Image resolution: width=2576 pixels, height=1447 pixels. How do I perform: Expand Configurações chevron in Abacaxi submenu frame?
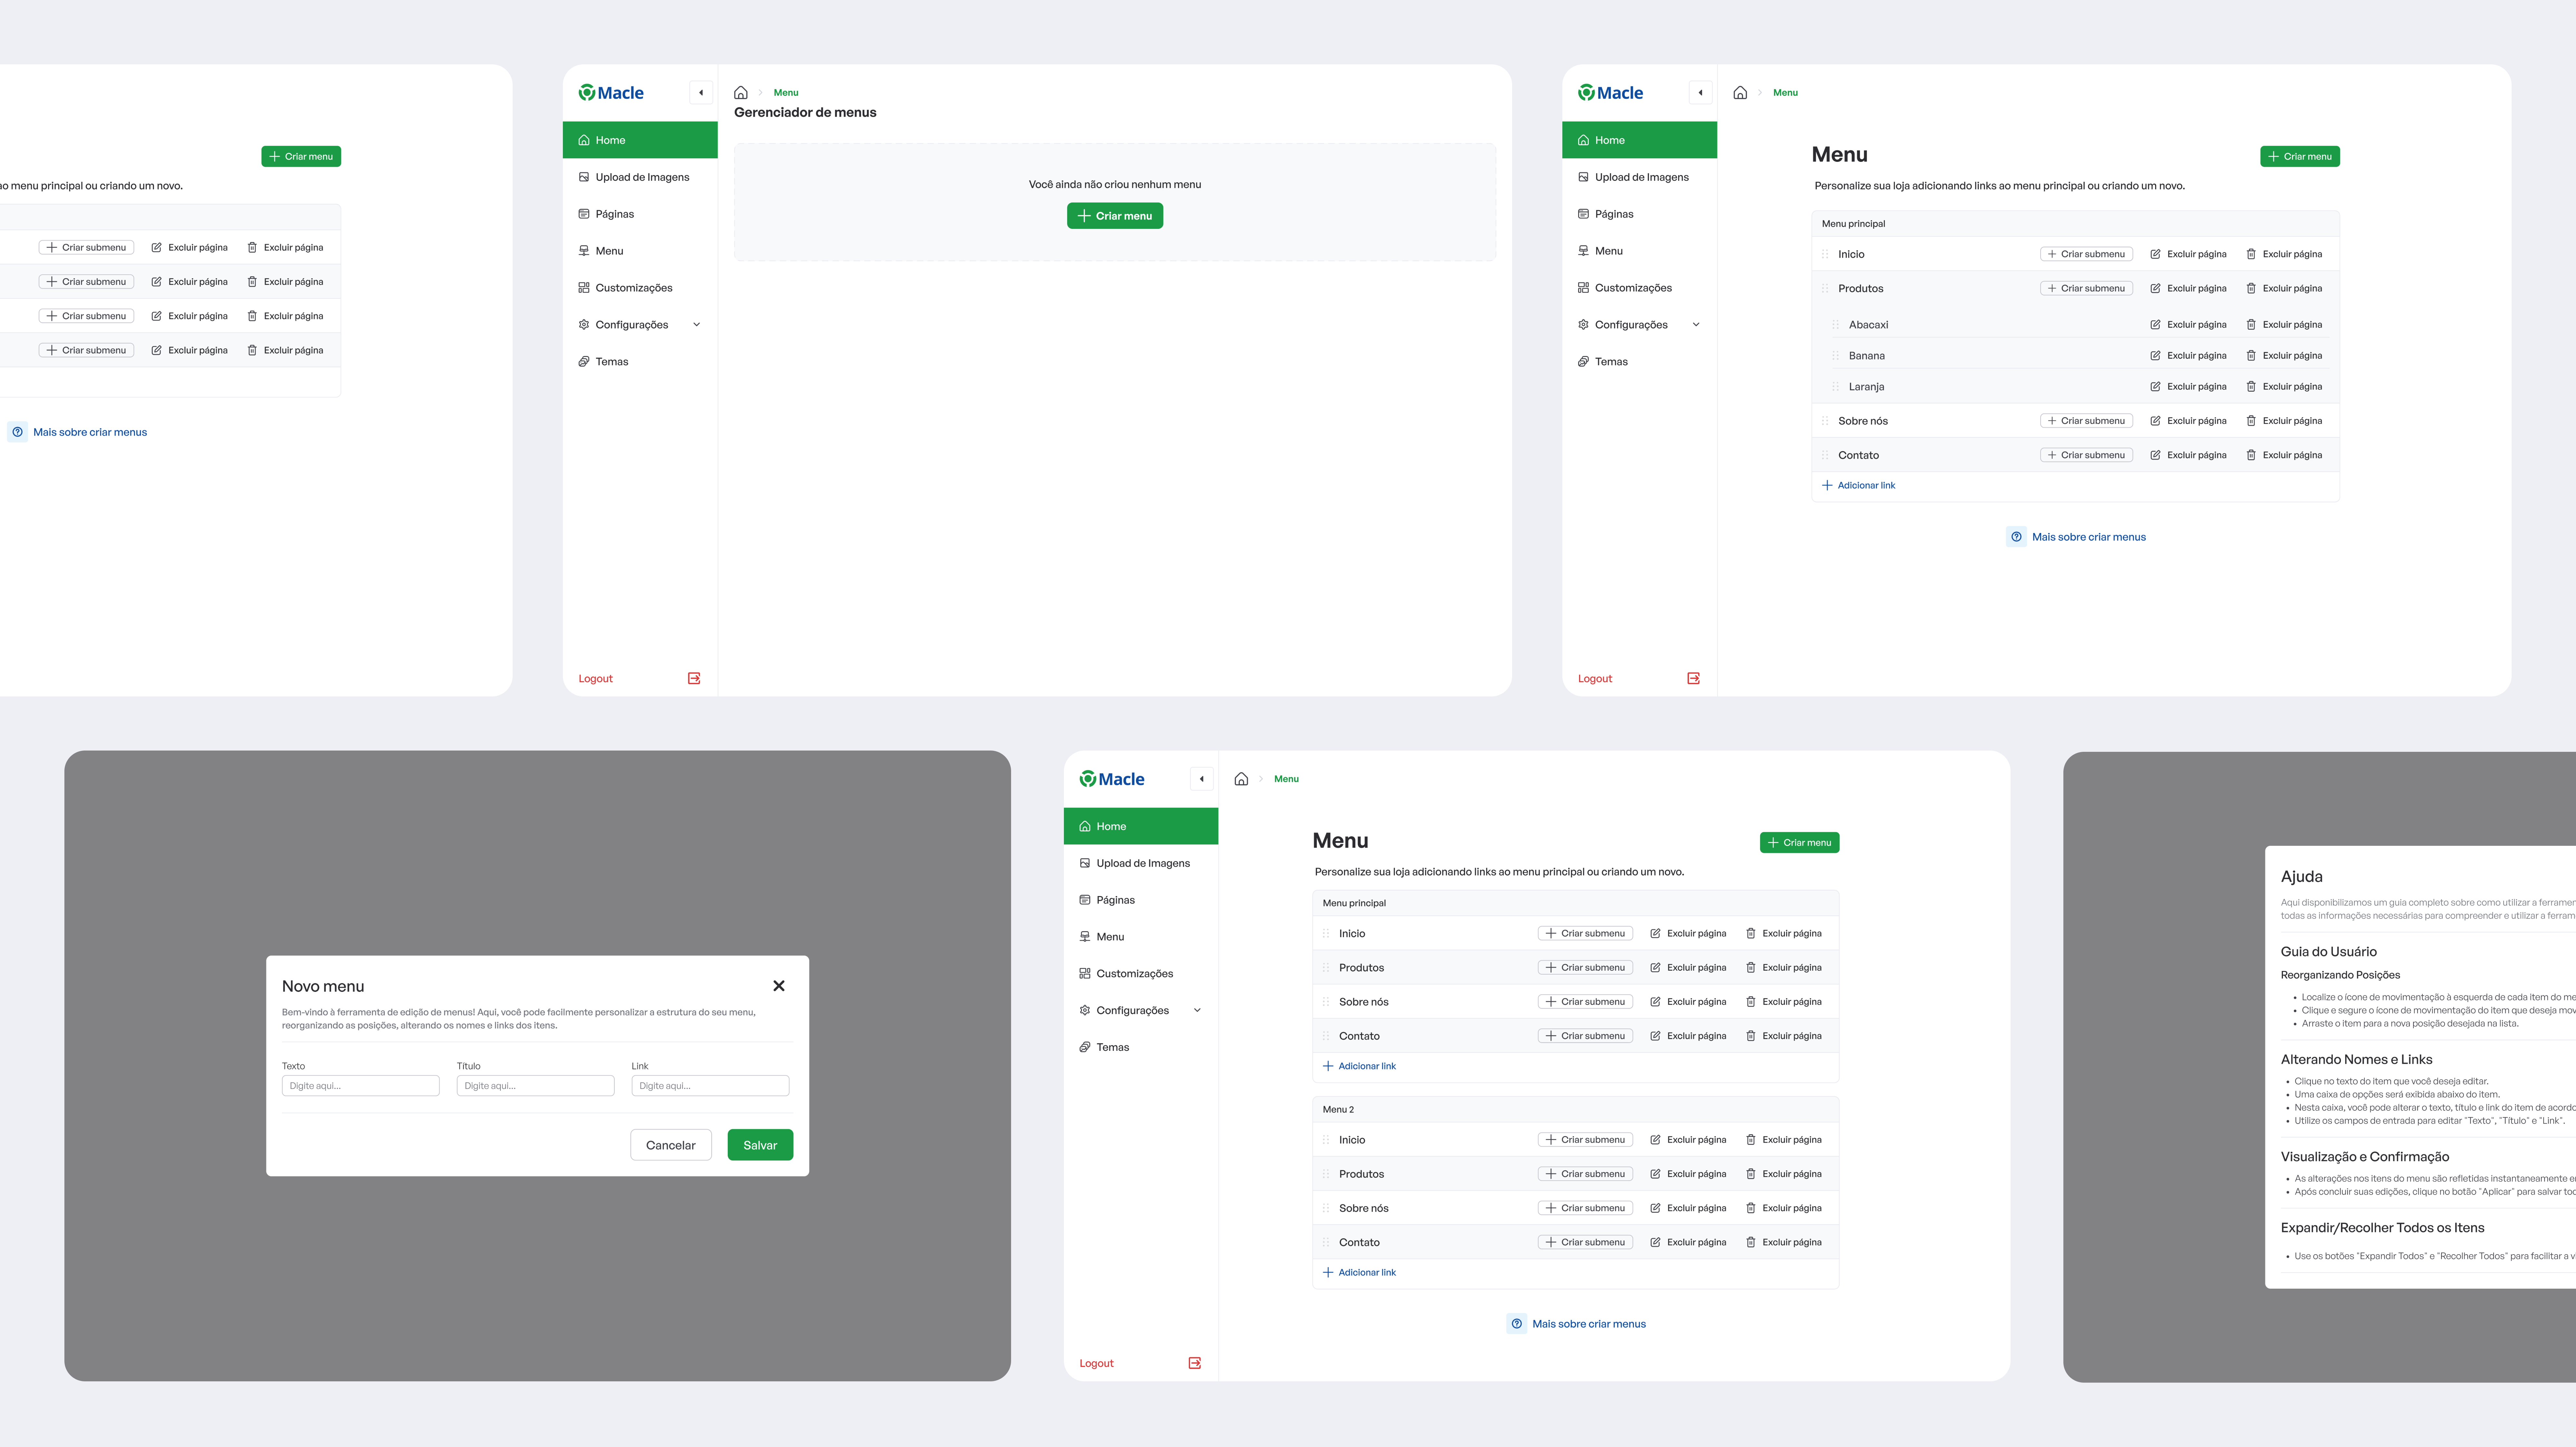click(x=1696, y=325)
